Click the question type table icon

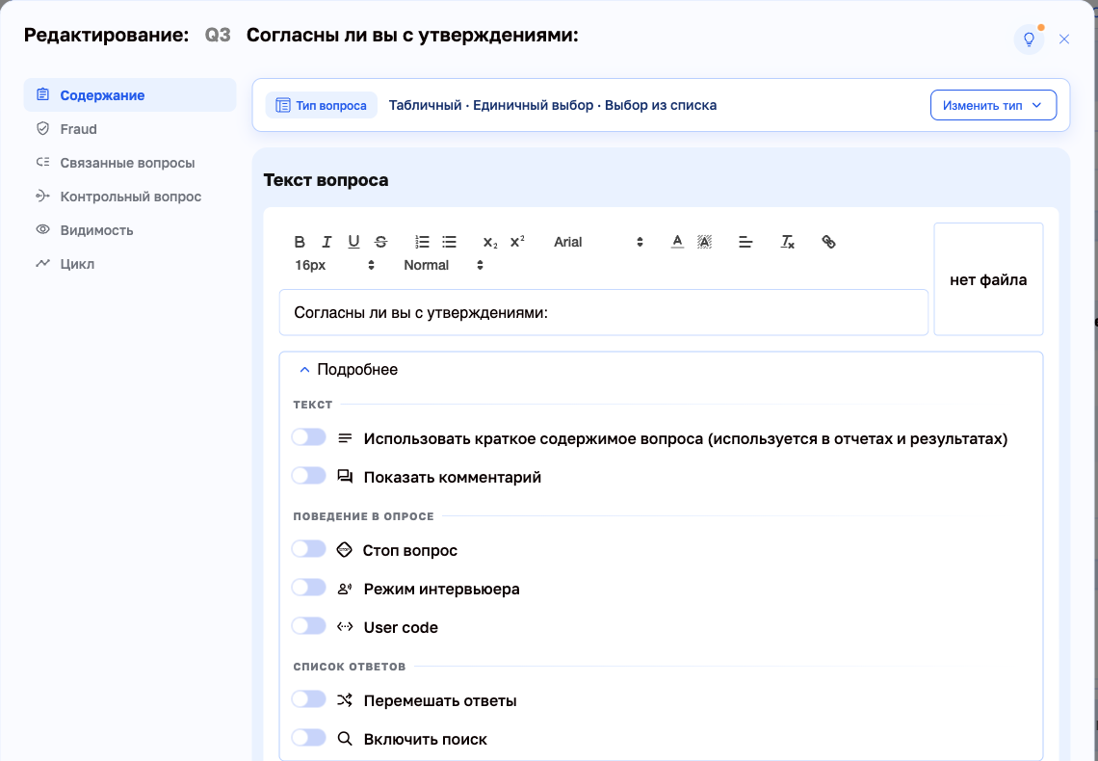click(283, 106)
